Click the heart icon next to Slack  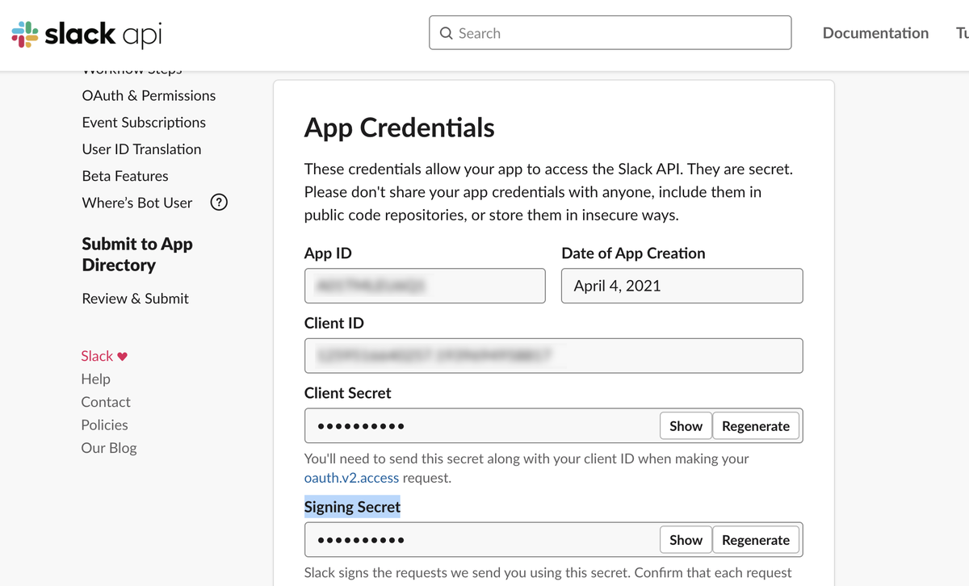pyautogui.click(x=123, y=357)
